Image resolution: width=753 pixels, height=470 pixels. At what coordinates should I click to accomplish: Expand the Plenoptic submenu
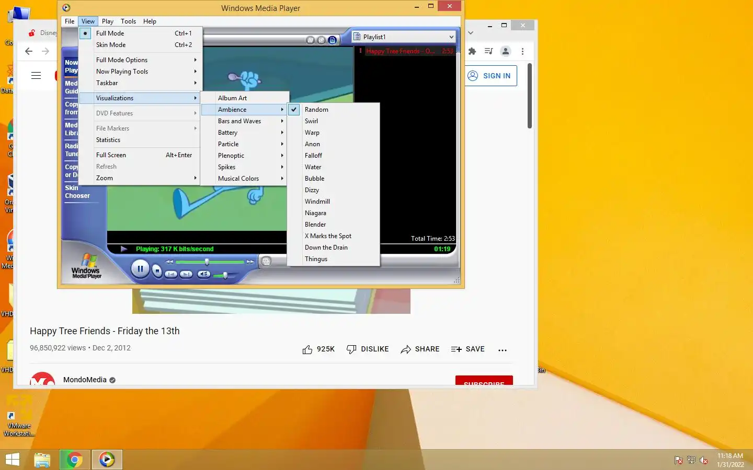click(245, 156)
